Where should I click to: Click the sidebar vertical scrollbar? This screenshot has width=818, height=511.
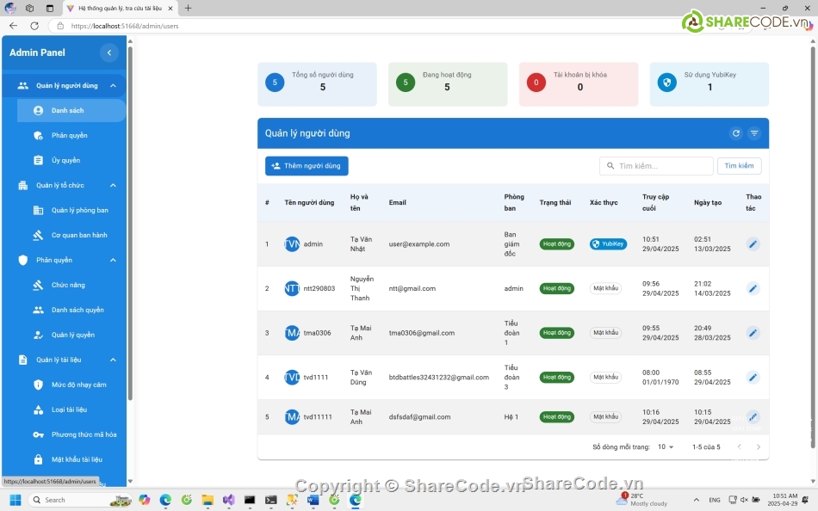coord(130,225)
